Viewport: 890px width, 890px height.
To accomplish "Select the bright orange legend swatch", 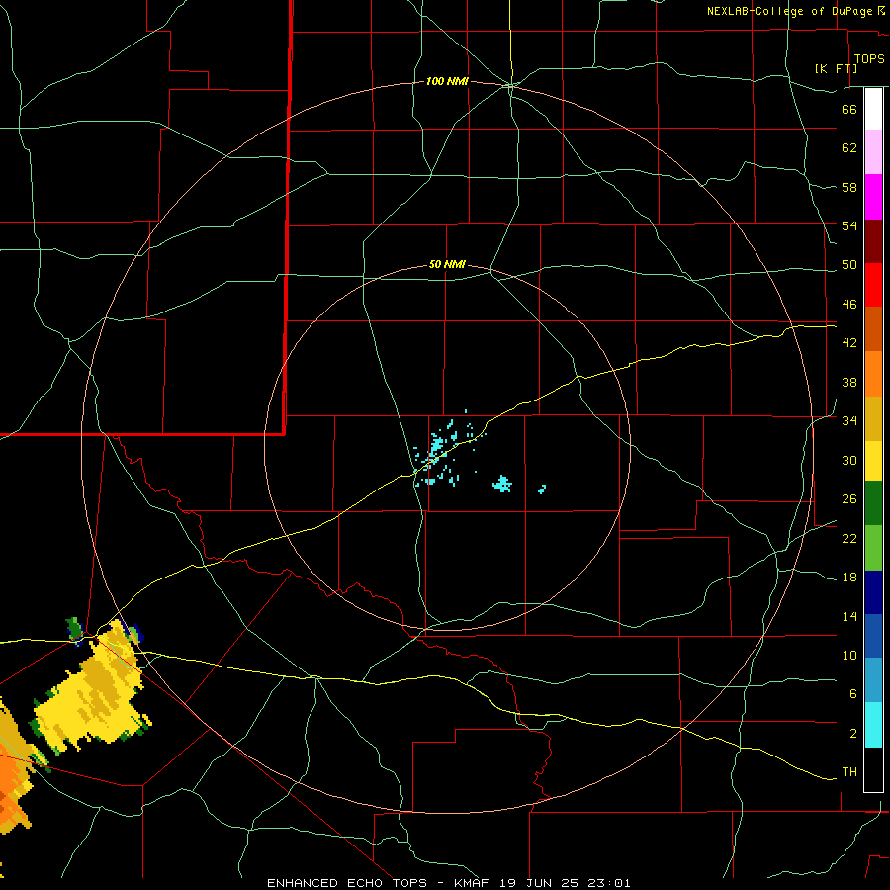I will 873,374.
